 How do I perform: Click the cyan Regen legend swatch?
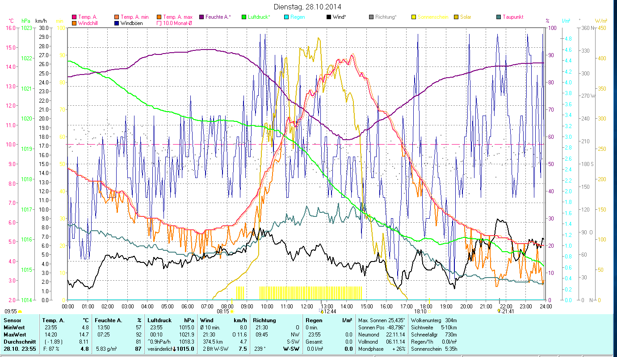pos(286,17)
